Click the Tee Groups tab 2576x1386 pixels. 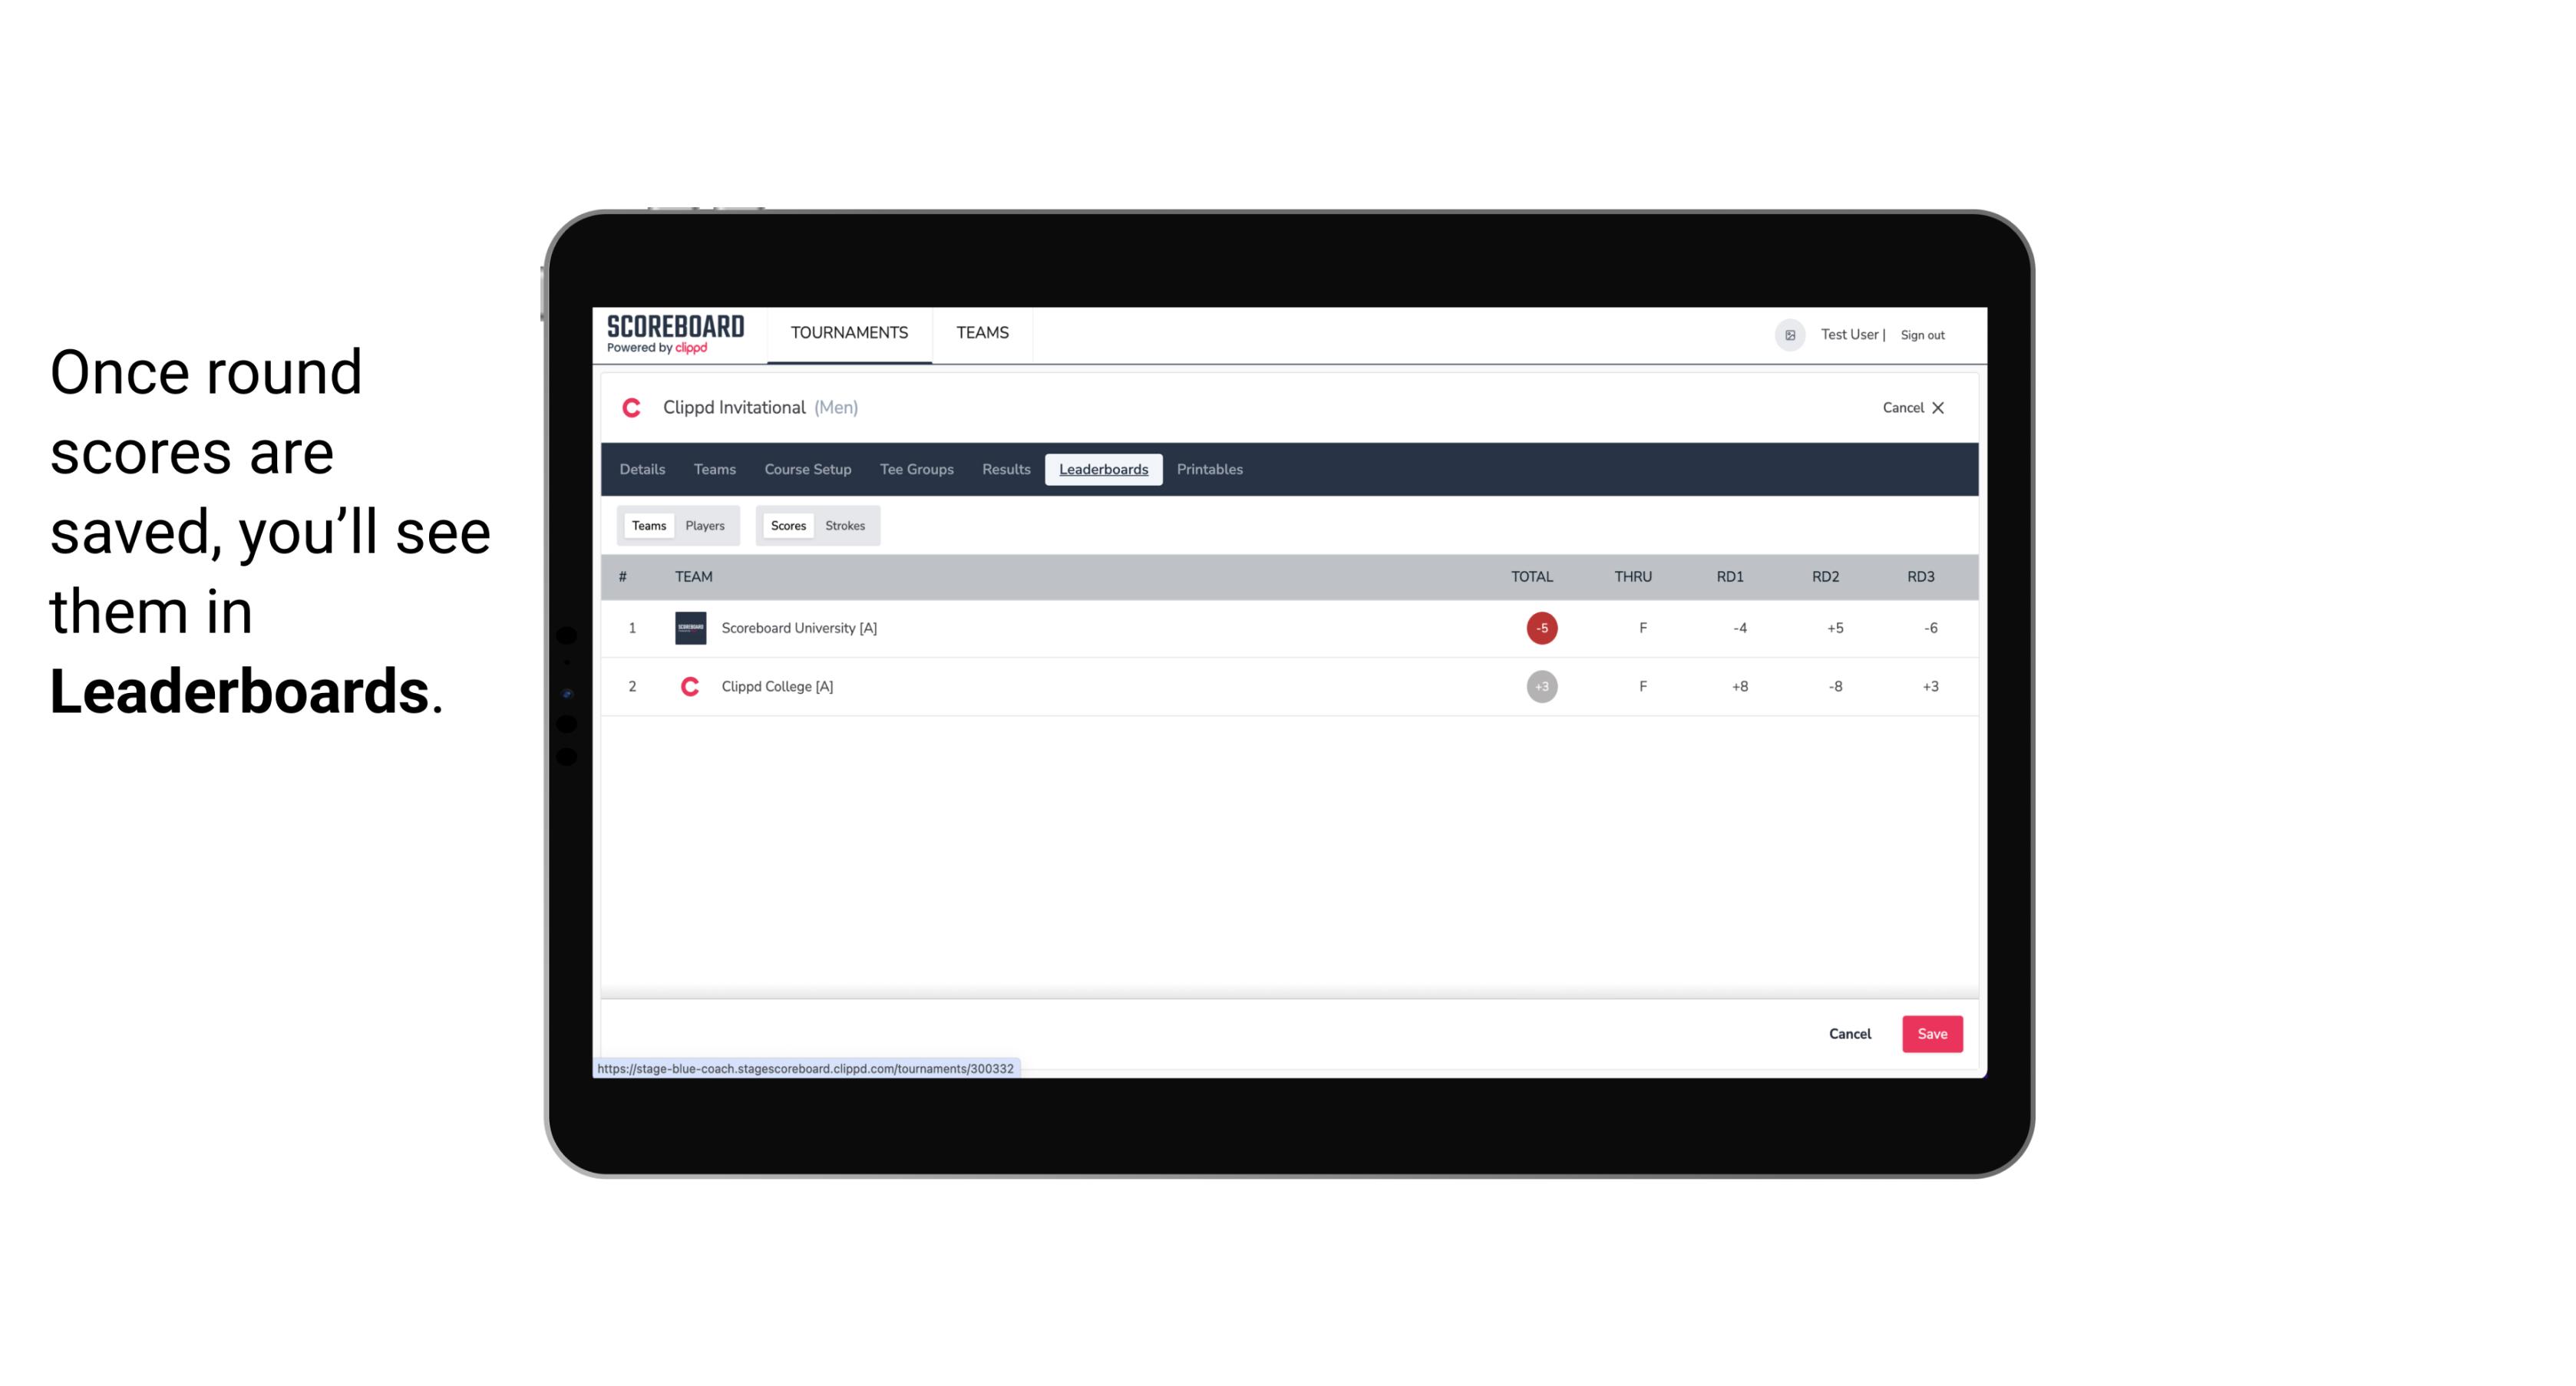click(x=915, y=470)
